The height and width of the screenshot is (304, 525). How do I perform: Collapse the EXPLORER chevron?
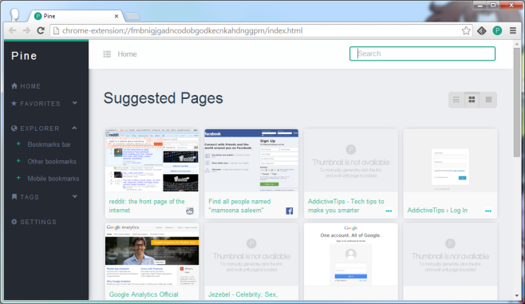pos(74,128)
